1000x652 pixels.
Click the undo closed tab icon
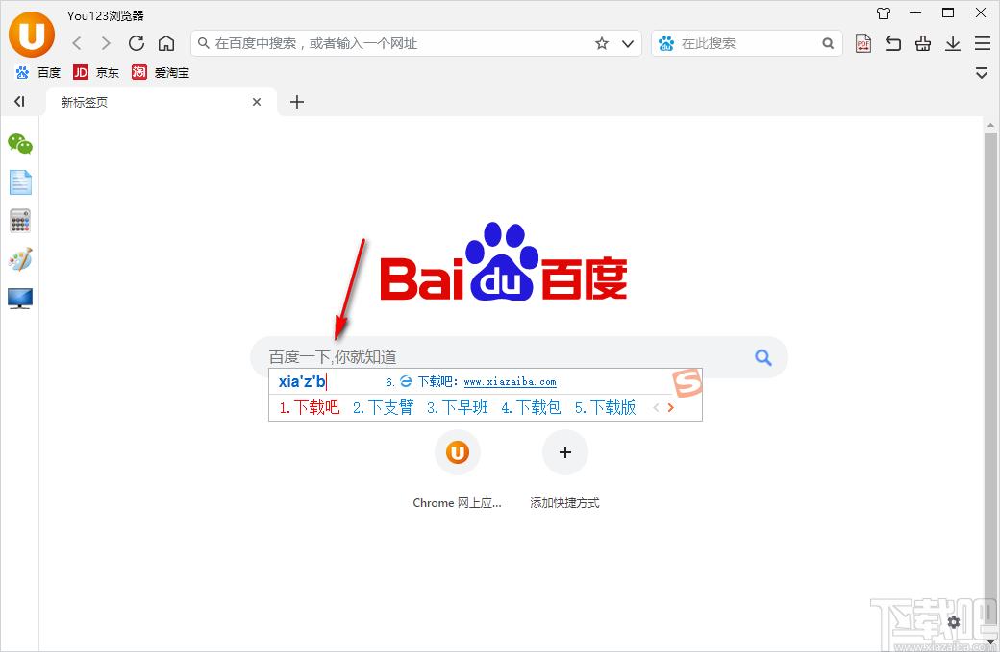[x=893, y=43]
